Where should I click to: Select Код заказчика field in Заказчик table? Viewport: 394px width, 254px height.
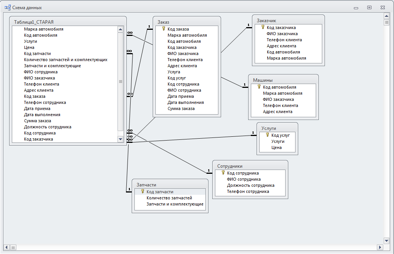(281, 28)
